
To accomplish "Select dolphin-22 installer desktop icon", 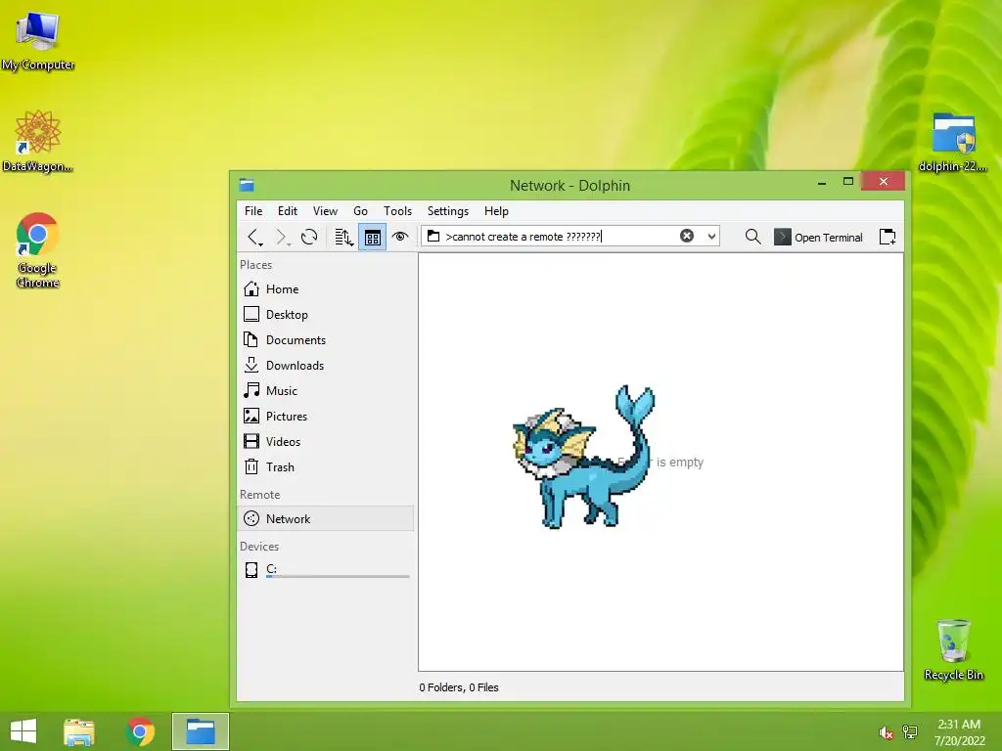I will (953, 143).
